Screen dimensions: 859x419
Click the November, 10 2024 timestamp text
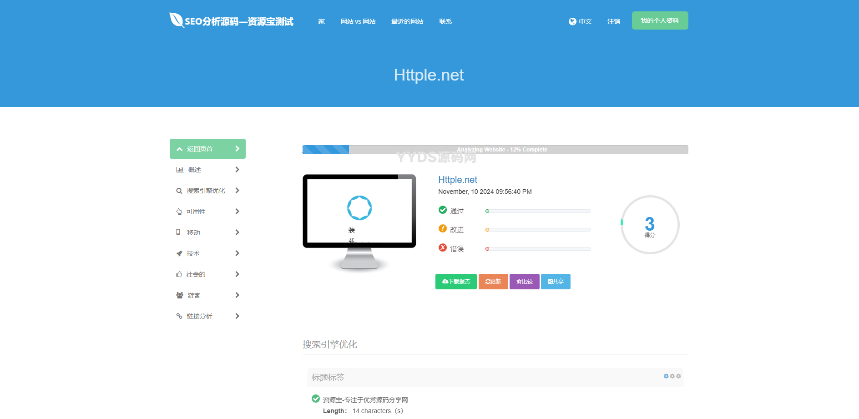click(x=485, y=192)
